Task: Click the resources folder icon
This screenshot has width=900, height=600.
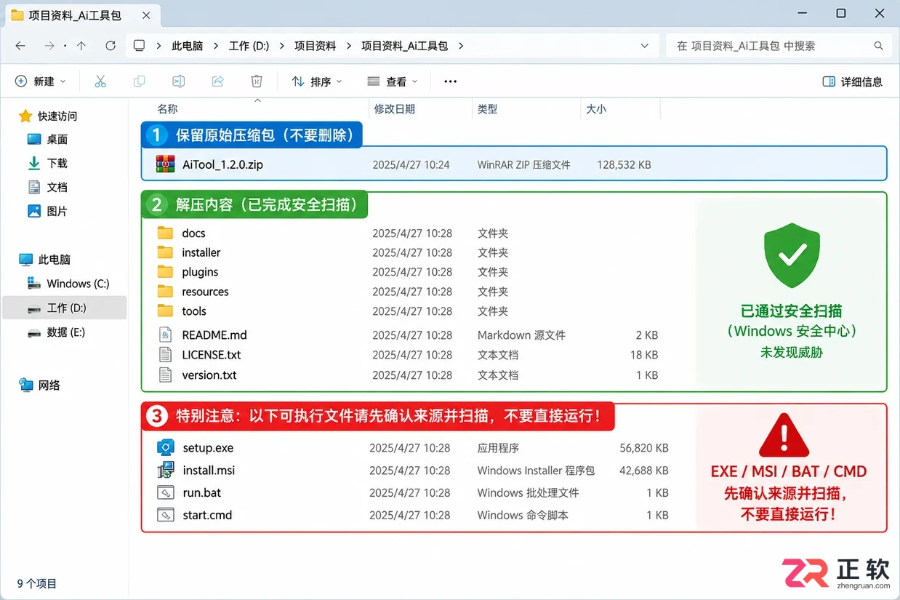Action: tap(166, 292)
